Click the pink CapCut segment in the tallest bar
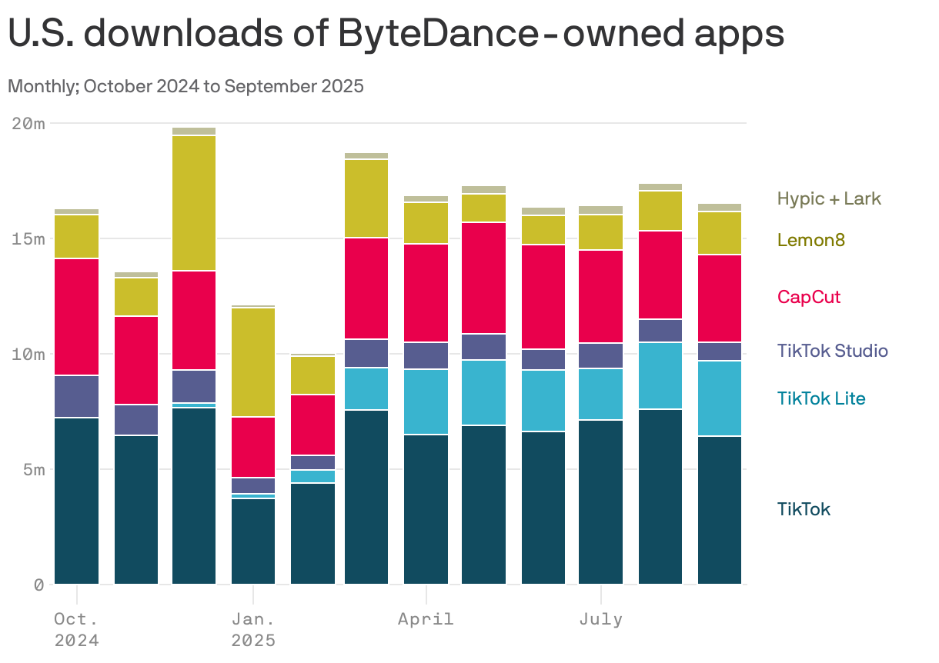 pyautogui.click(x=192, y=319)
